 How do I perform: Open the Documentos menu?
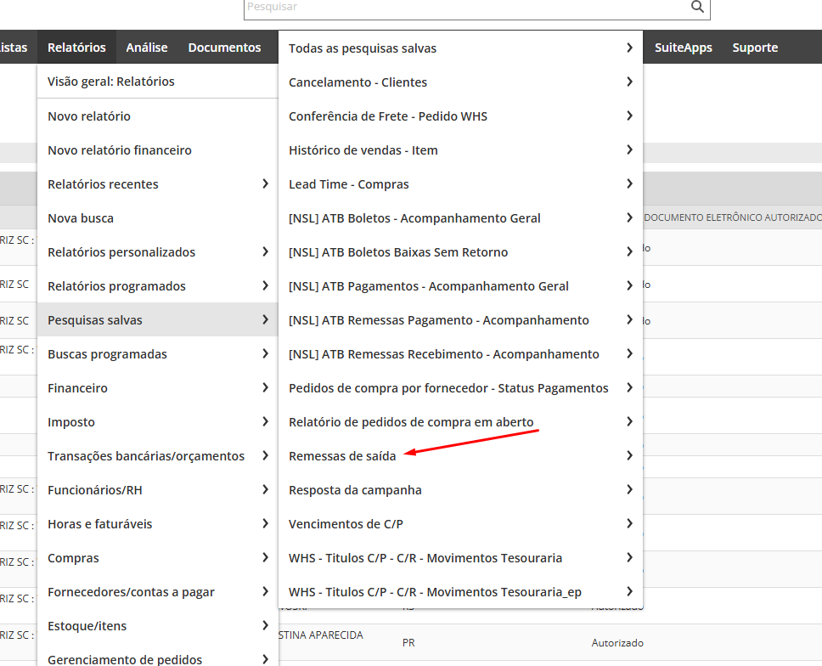coord(224,48)
